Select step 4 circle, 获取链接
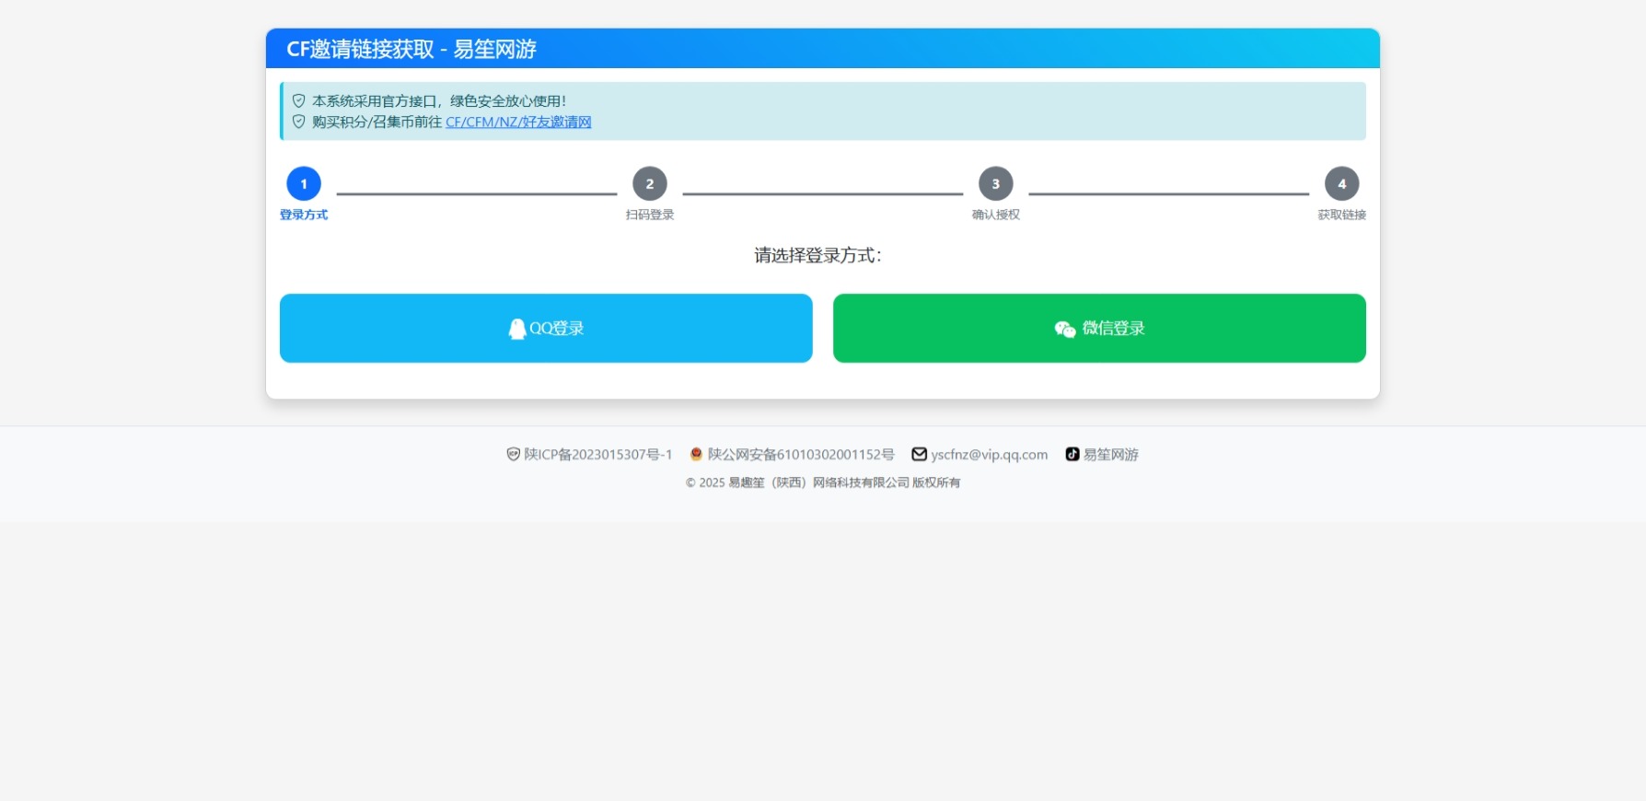The width and height of the screenshot is (1646, 801). coord(1341,184)
